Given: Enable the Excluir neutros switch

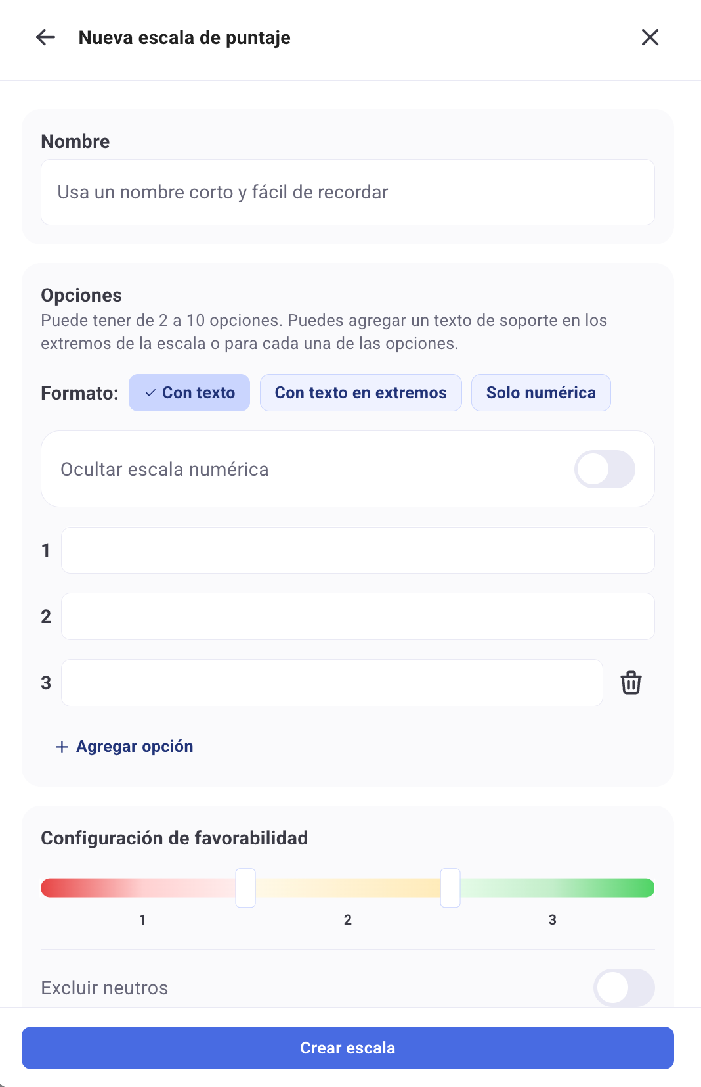Looking at the screenshot, I should tap(623, 988).
